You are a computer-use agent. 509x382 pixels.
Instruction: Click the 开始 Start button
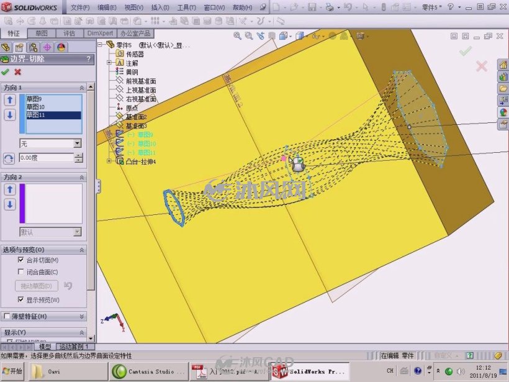[x=12, y=371]
